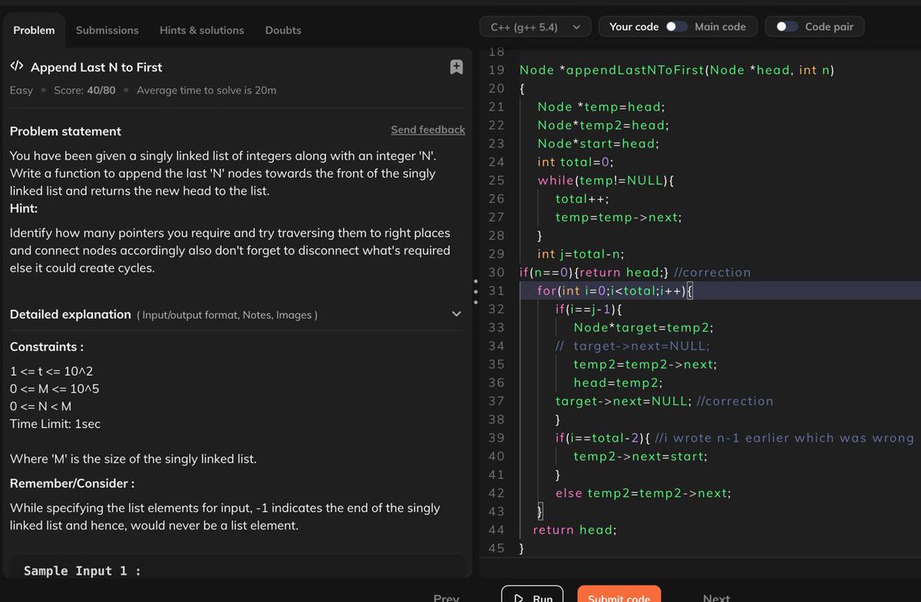Click the 'Sample Input 1 :' heading
This screenshot has width=921, height=602.
pos(82,571)
